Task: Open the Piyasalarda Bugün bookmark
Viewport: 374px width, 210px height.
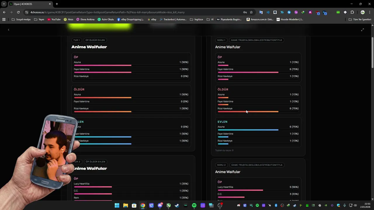Action: tap(229, 20)
